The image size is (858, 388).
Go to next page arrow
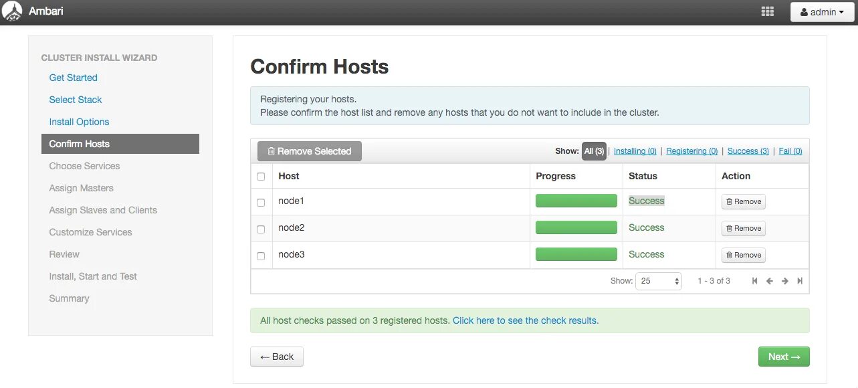point(785,281)
